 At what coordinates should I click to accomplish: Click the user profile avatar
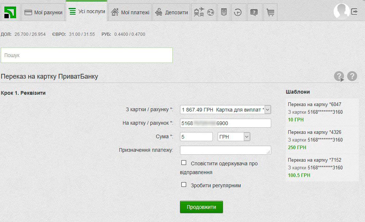tap(342, 11)
